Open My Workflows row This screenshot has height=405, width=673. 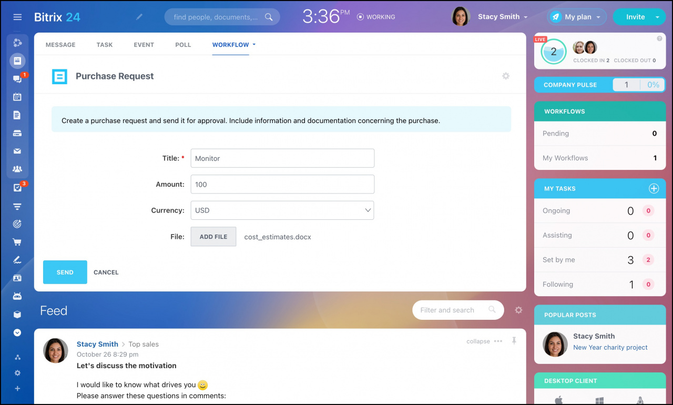pos(600,158)
